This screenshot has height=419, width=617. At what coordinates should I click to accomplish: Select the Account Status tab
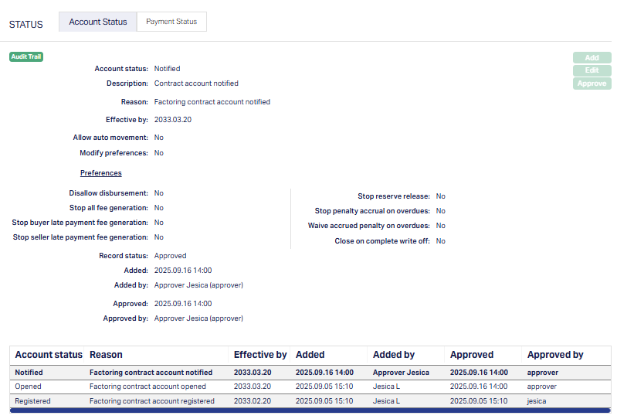98,22
